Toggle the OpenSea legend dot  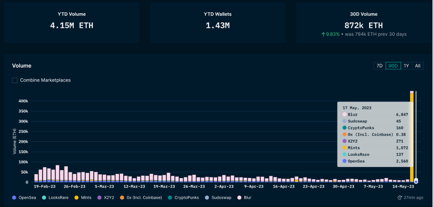coord(15,198)
